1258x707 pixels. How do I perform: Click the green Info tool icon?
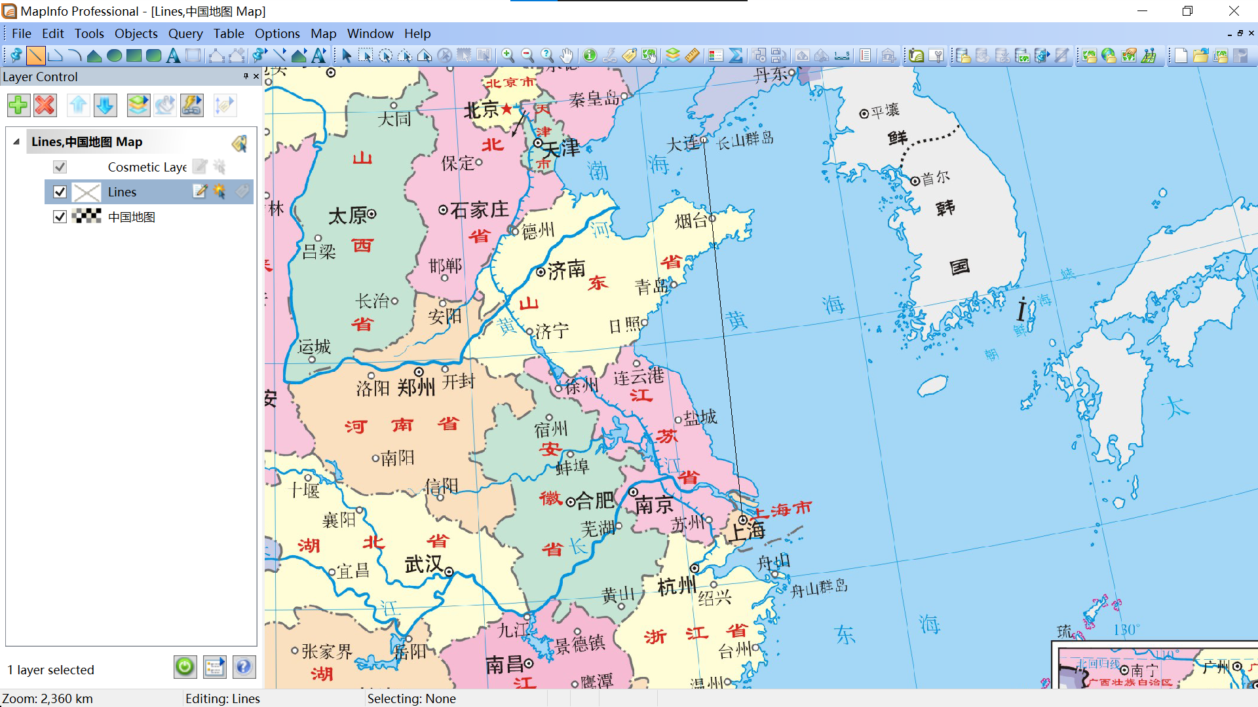590,56
